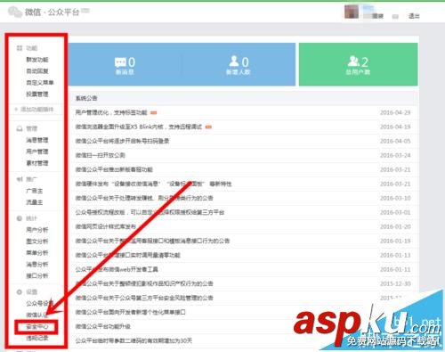Click the orange new badge beside 支持远程调试
Screen dimensions: 445x352
[x=208, y=127]
